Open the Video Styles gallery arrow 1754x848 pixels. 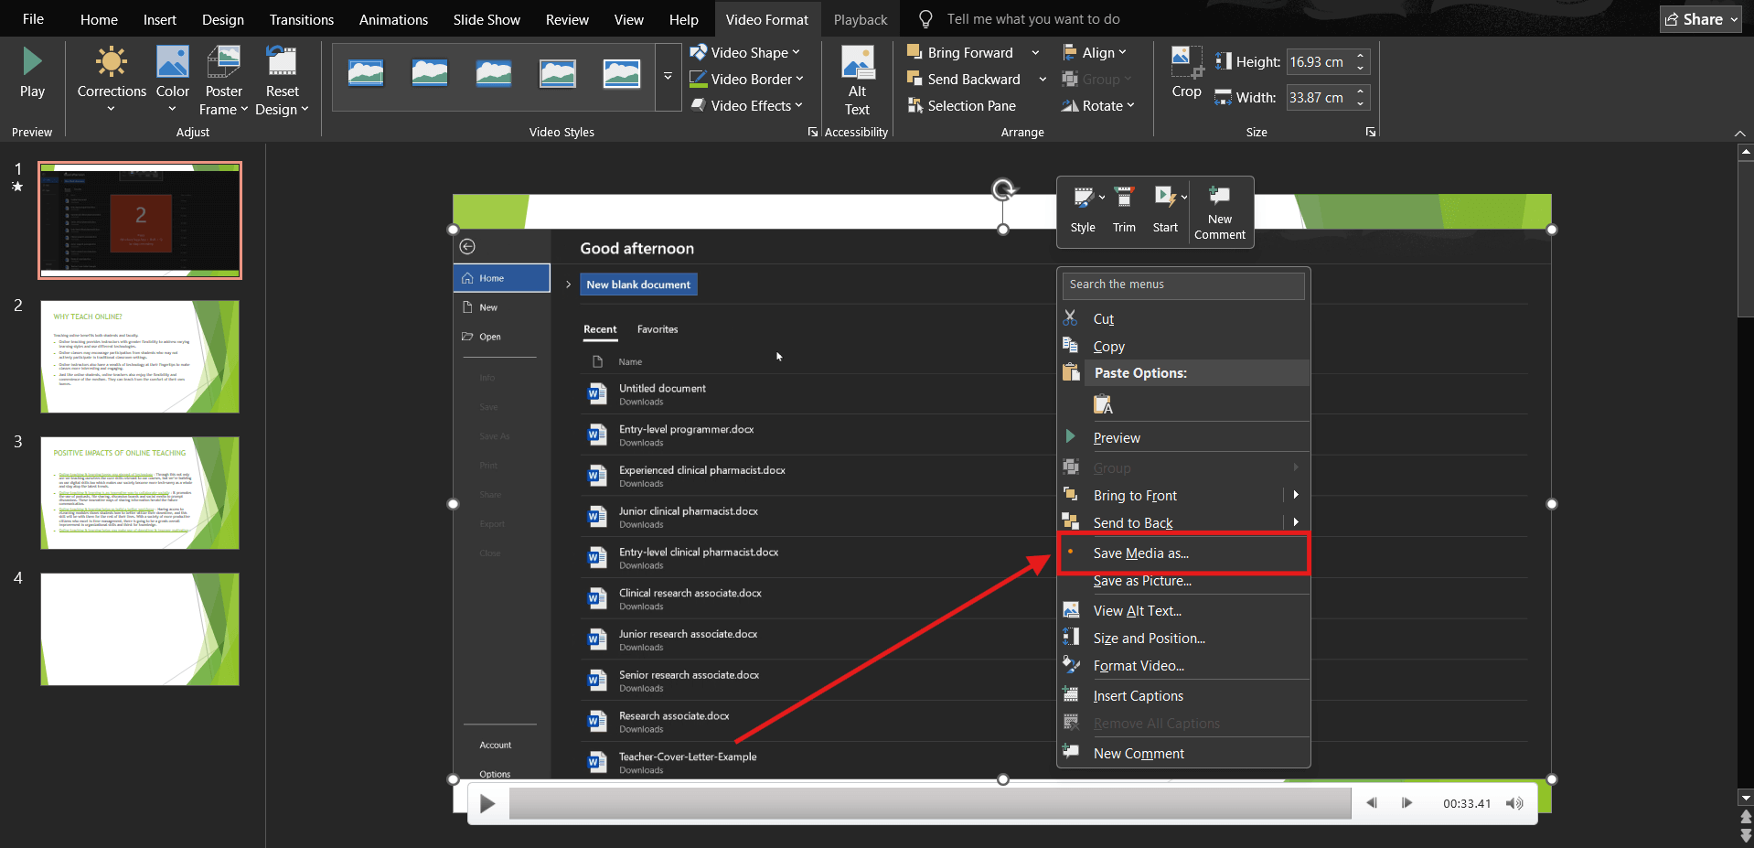[x=667, y=77]
